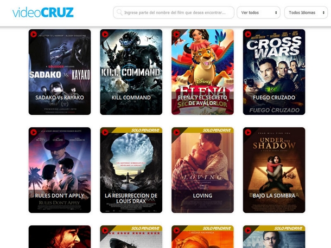
Task: Expand the 'Todos Idiomas' language dropdown
Action: (x=305, y=12)
